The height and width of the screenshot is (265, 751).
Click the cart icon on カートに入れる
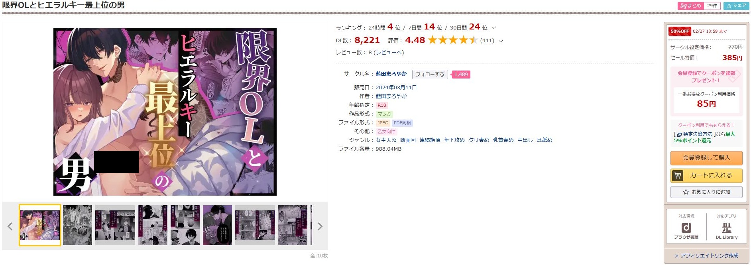[678, 175]
